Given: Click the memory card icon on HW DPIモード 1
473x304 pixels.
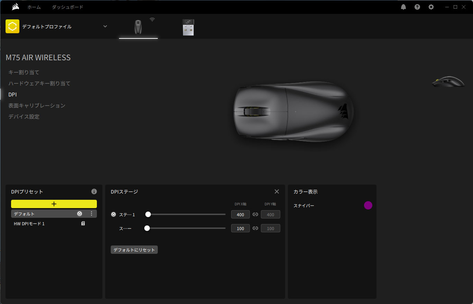Looking at the screenshot, I should click(83, 224).
